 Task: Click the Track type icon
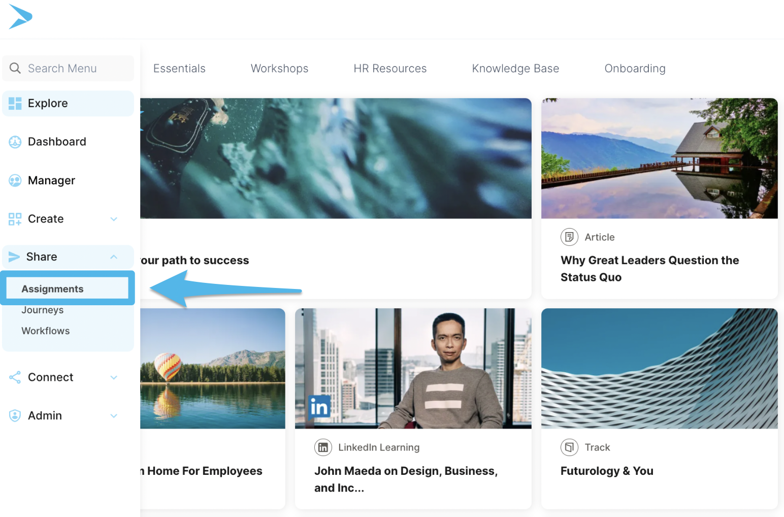[x=569, y=447]
